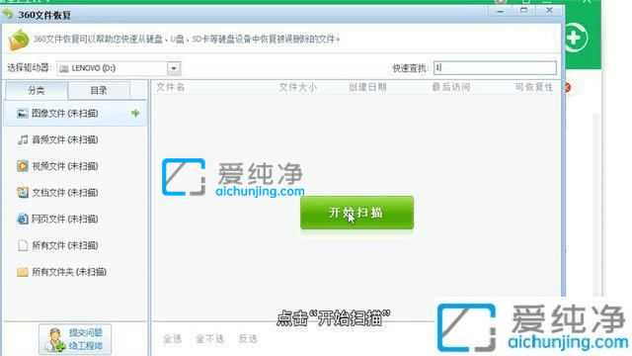Sort by 可恢复性 column header
Viewport: 632px width, 356px height.
(534, 87)
